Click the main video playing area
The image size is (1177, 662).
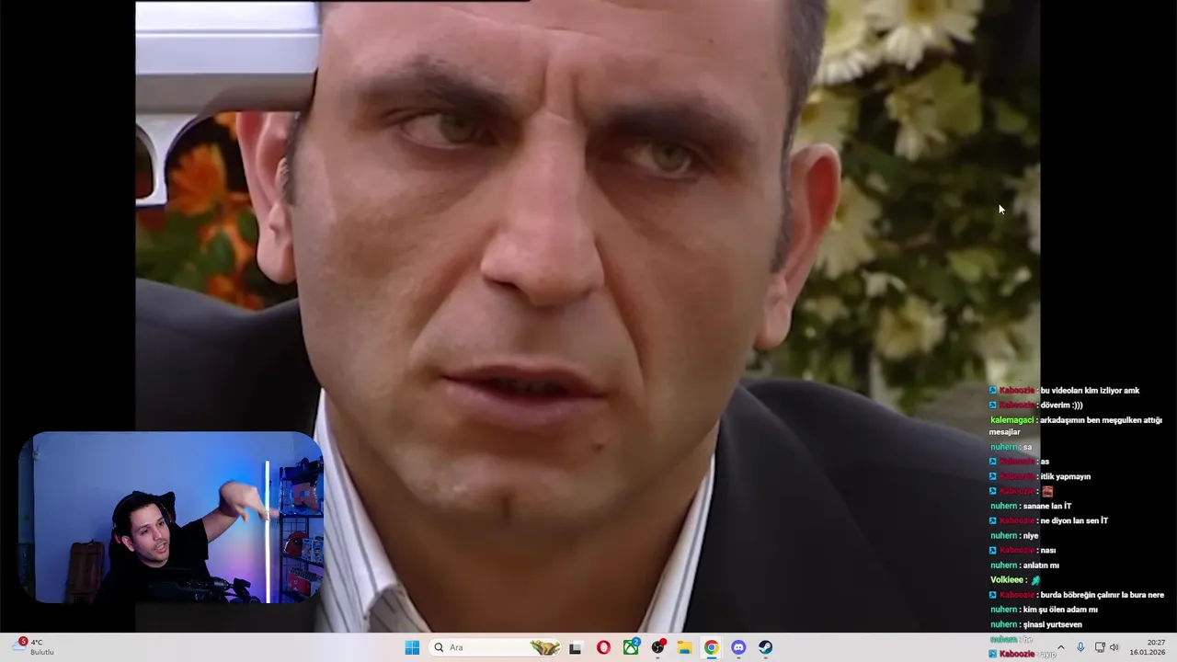click(x=588, y=316)
